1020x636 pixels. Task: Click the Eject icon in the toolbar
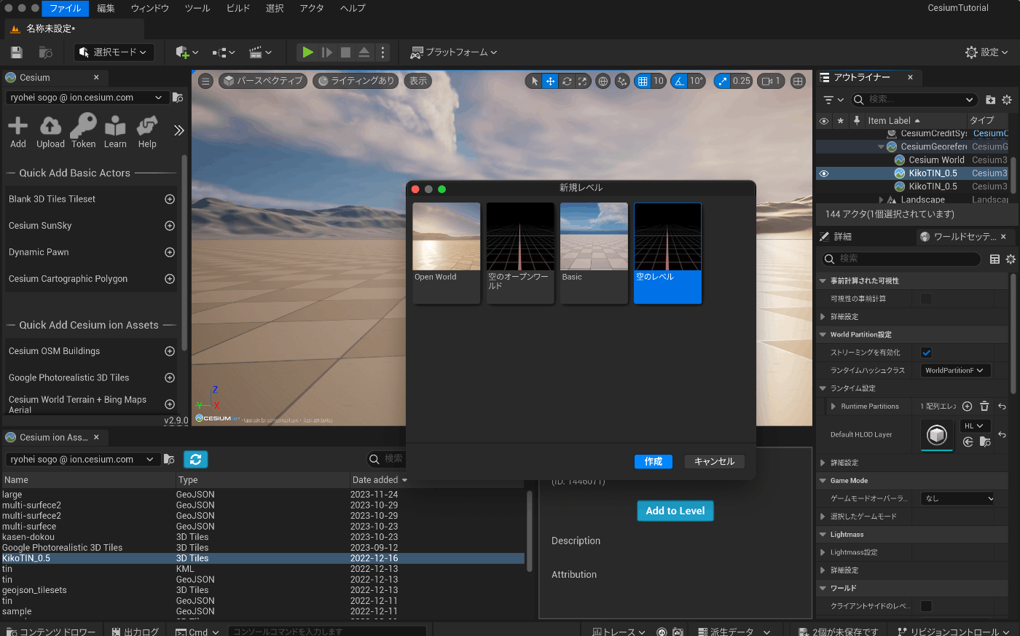(364, 52)
